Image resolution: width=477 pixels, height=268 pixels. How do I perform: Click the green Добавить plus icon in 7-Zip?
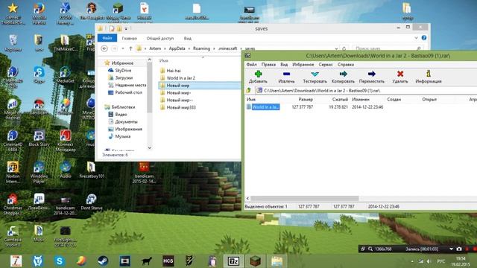[258, 74]
